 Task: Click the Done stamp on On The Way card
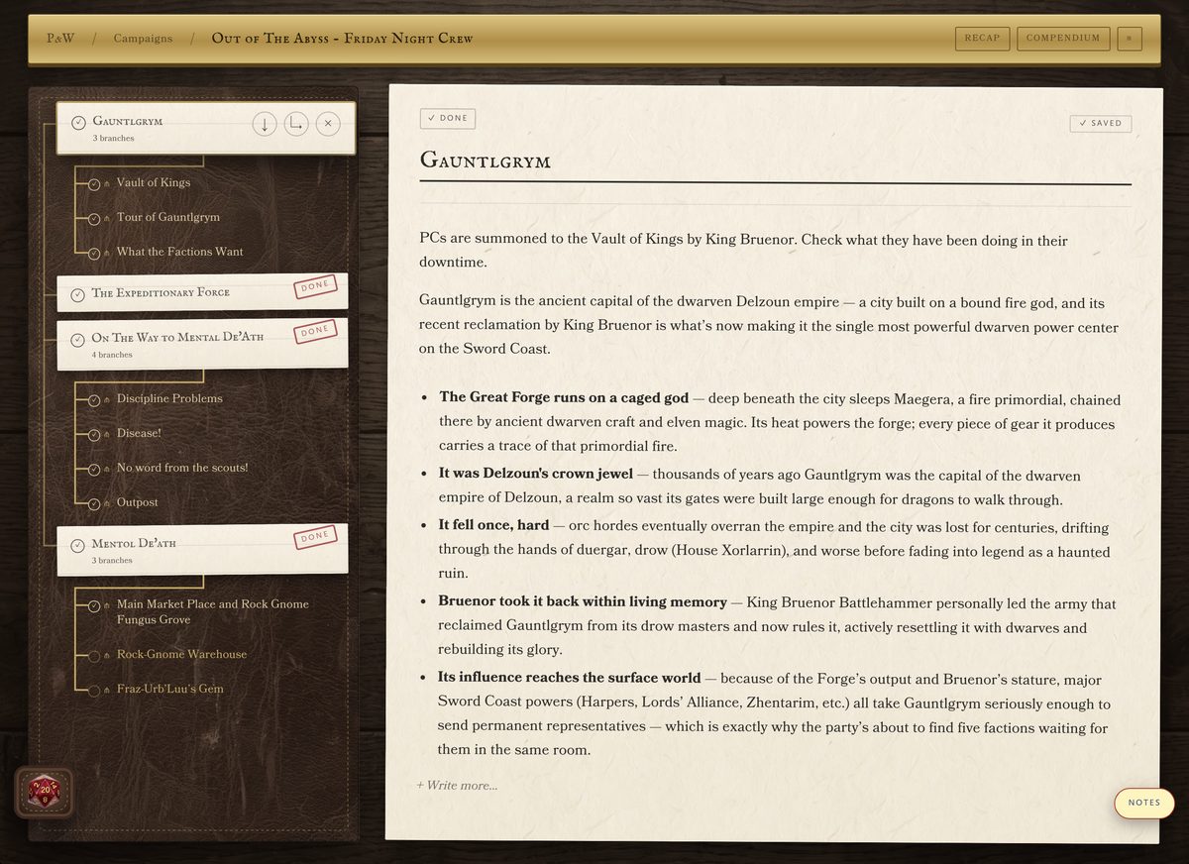pos(316,331)
